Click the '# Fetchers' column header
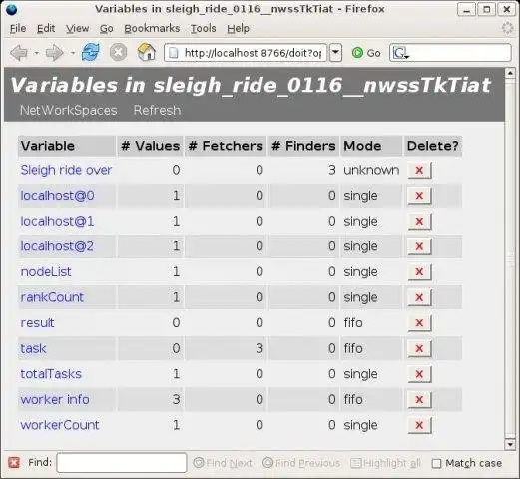The width and height of the screenshot is (520, 479). 226,146
